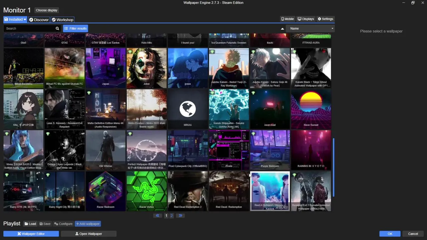
Task: Select the Red Dead Redemption 2 wallpaper
Action: click(x=188, y=191)
